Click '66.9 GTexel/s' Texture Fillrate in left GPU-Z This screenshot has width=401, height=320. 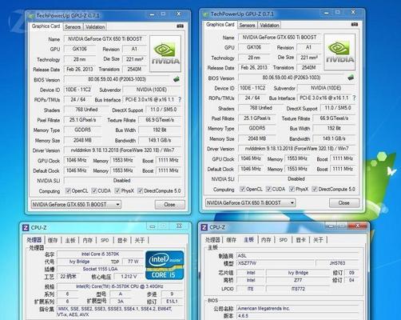coord(160,120)
